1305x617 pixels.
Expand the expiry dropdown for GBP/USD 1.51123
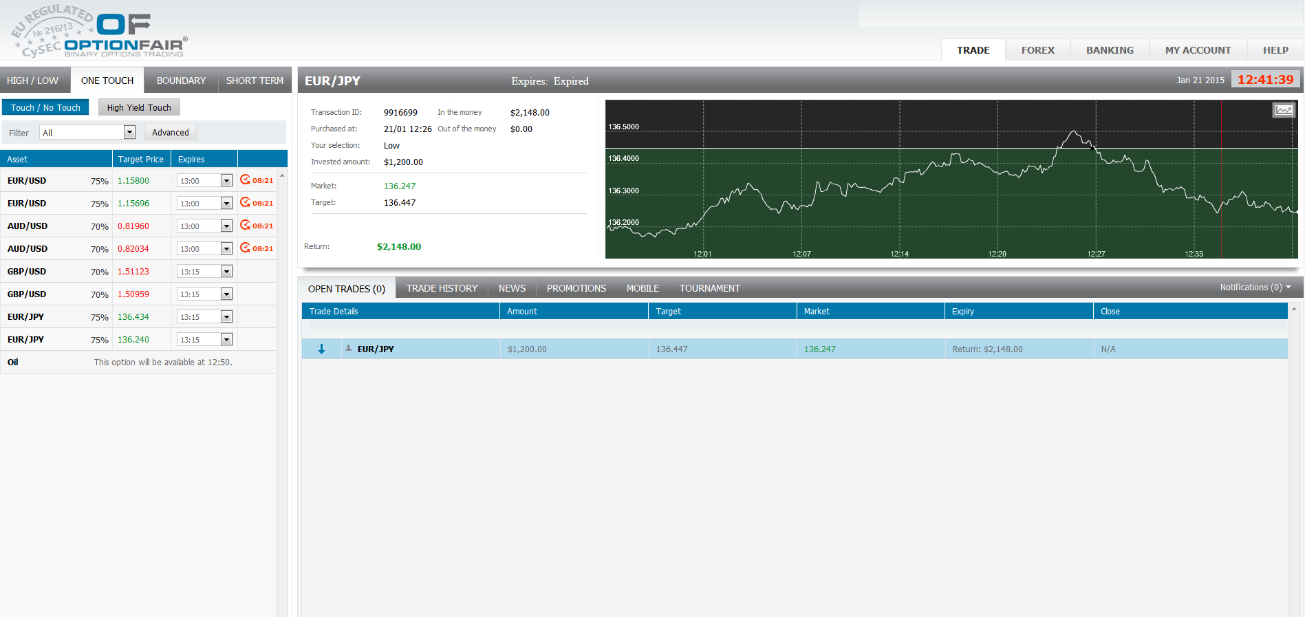(226, 272)
